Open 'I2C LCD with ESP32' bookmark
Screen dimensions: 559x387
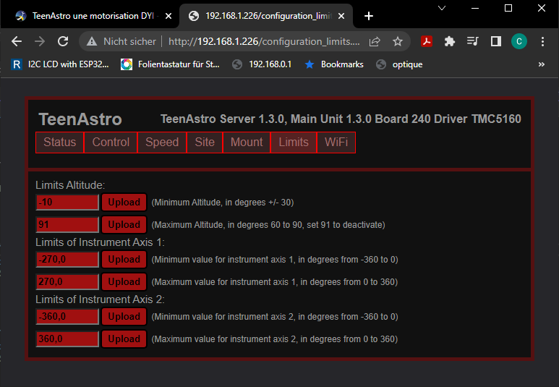tap(60, 64)
